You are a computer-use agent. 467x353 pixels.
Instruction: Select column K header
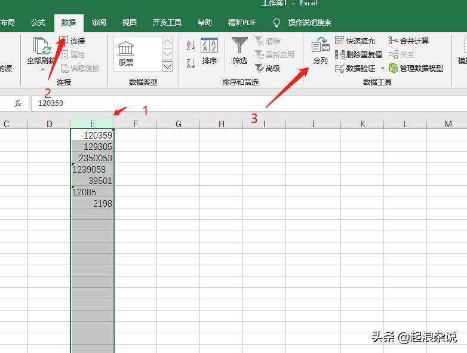tap(362, 124)
